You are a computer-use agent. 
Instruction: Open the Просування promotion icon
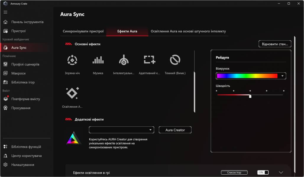(x=5, y=108)
